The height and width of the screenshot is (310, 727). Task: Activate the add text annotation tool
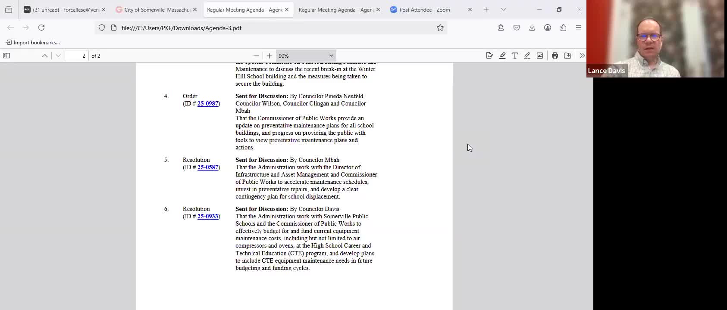click(x=514, y=56)
